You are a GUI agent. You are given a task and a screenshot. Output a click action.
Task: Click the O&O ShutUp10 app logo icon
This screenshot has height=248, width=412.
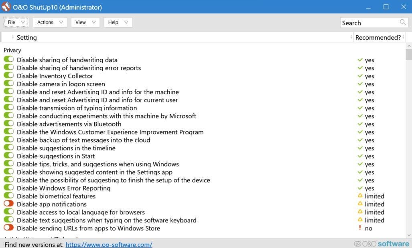tap(6, 7)
